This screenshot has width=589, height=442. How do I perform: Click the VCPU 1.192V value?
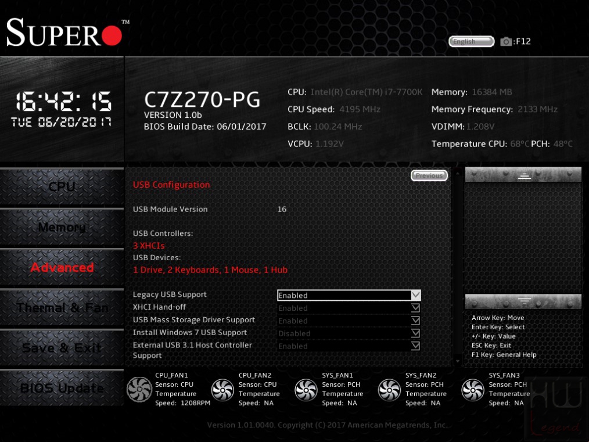click(329, 144)
